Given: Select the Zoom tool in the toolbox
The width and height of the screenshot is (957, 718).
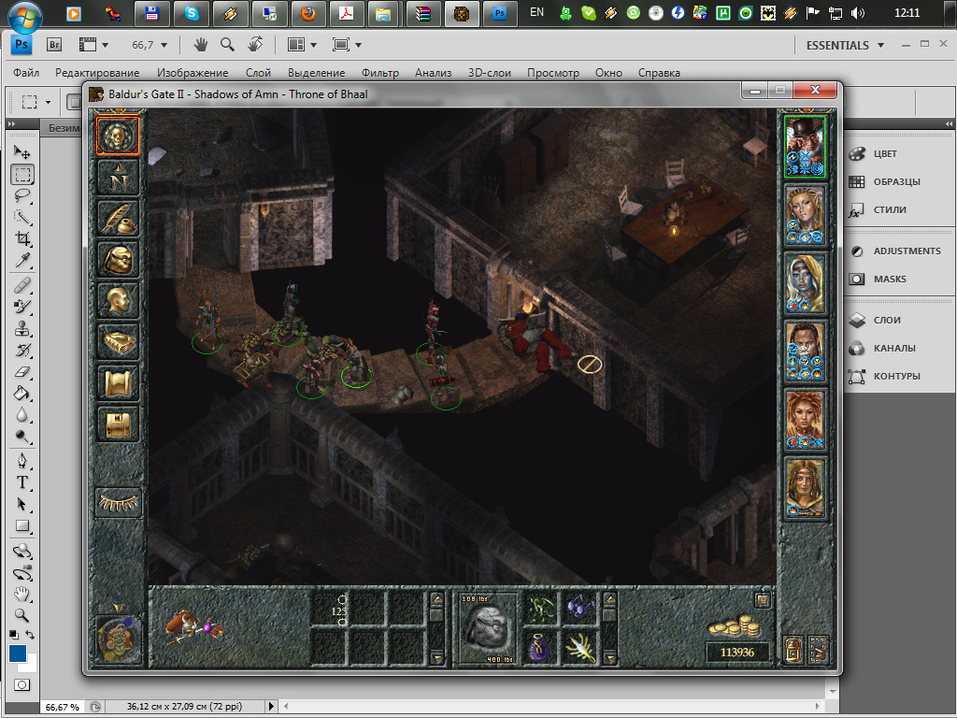Looking at the screenshot, I should tap(22, 615).
